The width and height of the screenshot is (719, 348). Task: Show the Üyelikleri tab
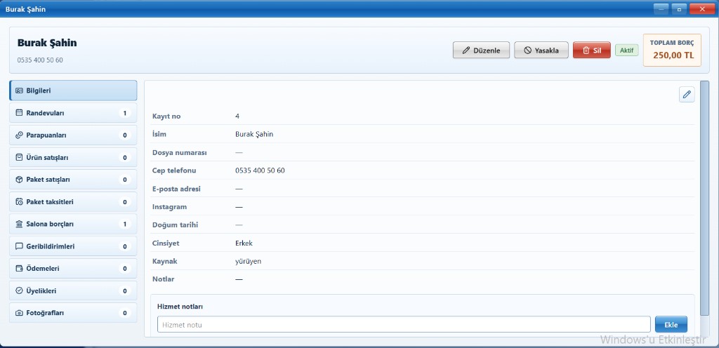click(73, 290)
